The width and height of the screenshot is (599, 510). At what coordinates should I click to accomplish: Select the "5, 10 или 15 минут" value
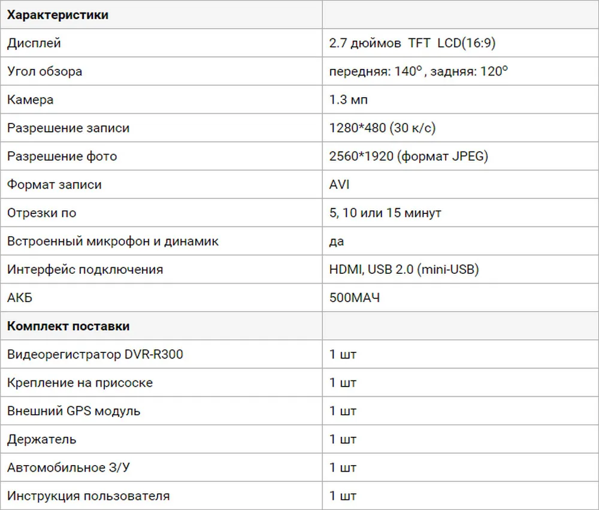pos(385,213)
